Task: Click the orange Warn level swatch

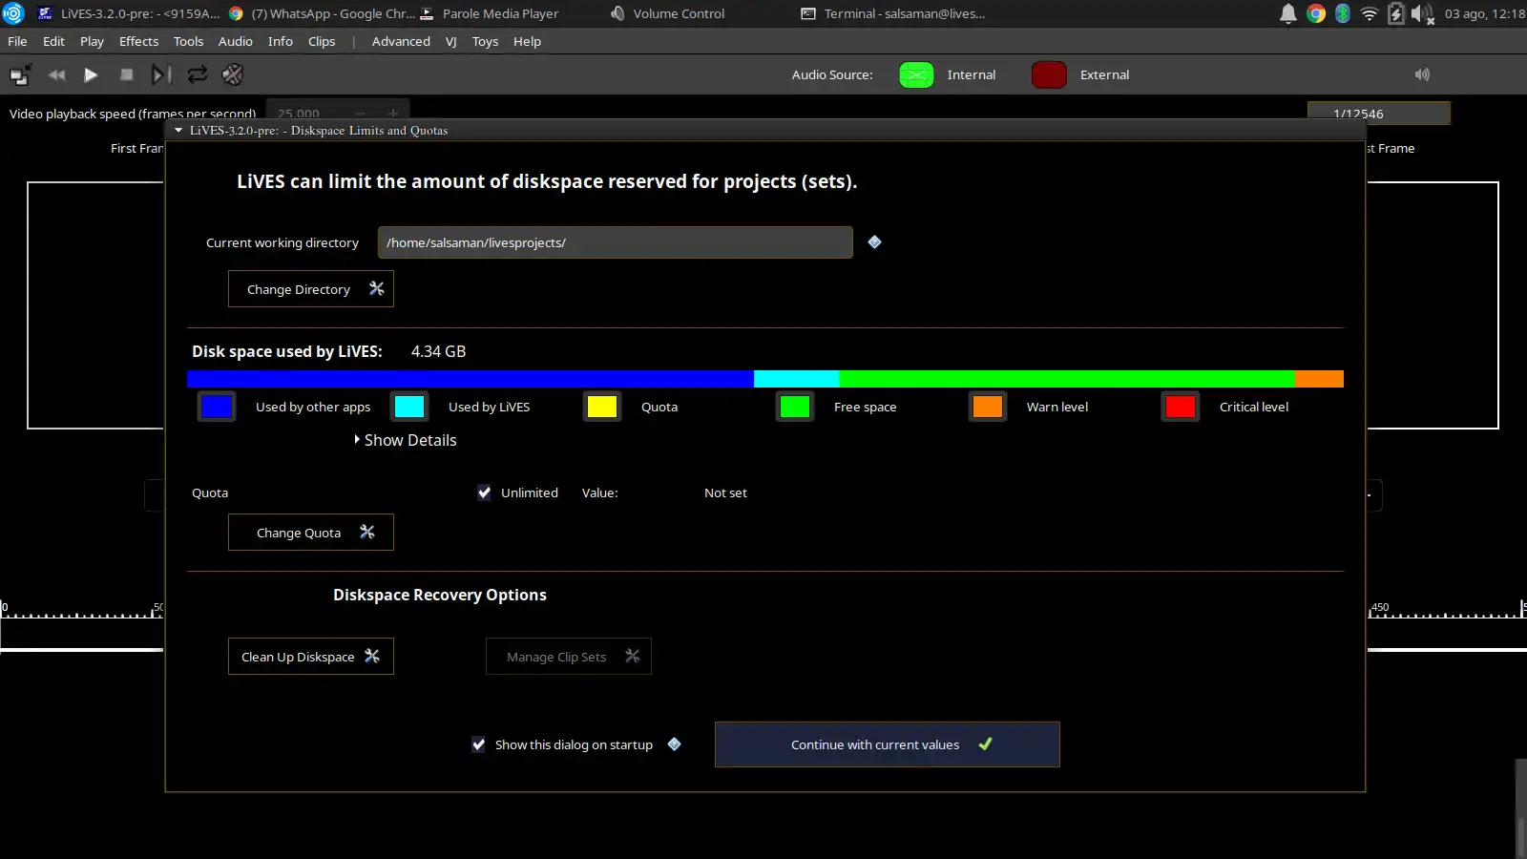Action: pos(988,407)
